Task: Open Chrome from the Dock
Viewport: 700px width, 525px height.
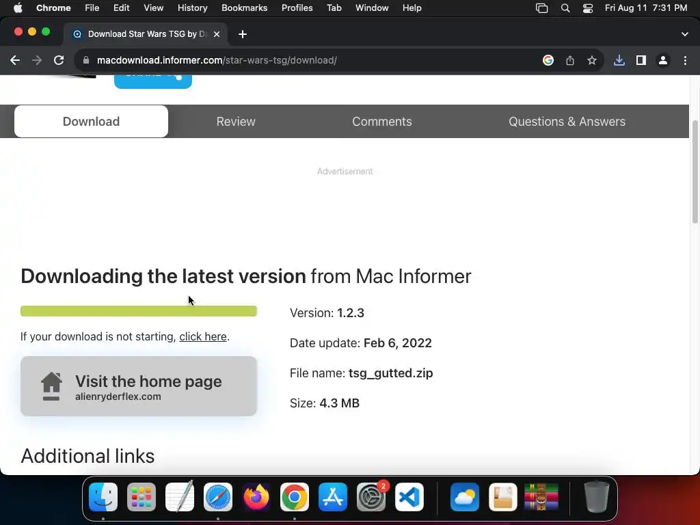Action: click(295, 497)
